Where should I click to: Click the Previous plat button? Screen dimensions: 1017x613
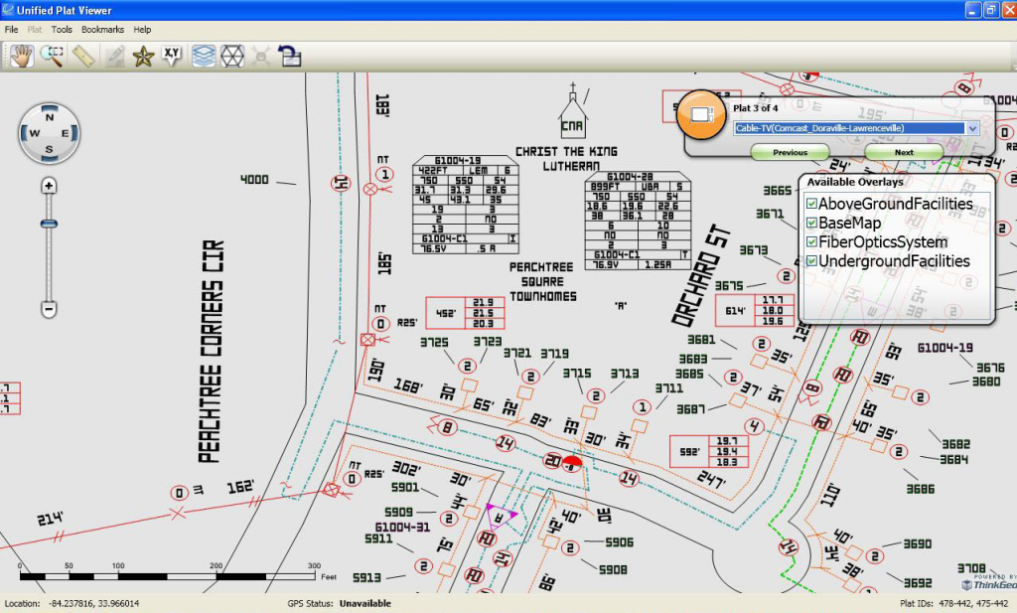point(790,152)
